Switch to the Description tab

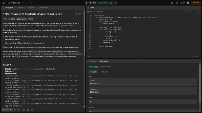[8, 8]
